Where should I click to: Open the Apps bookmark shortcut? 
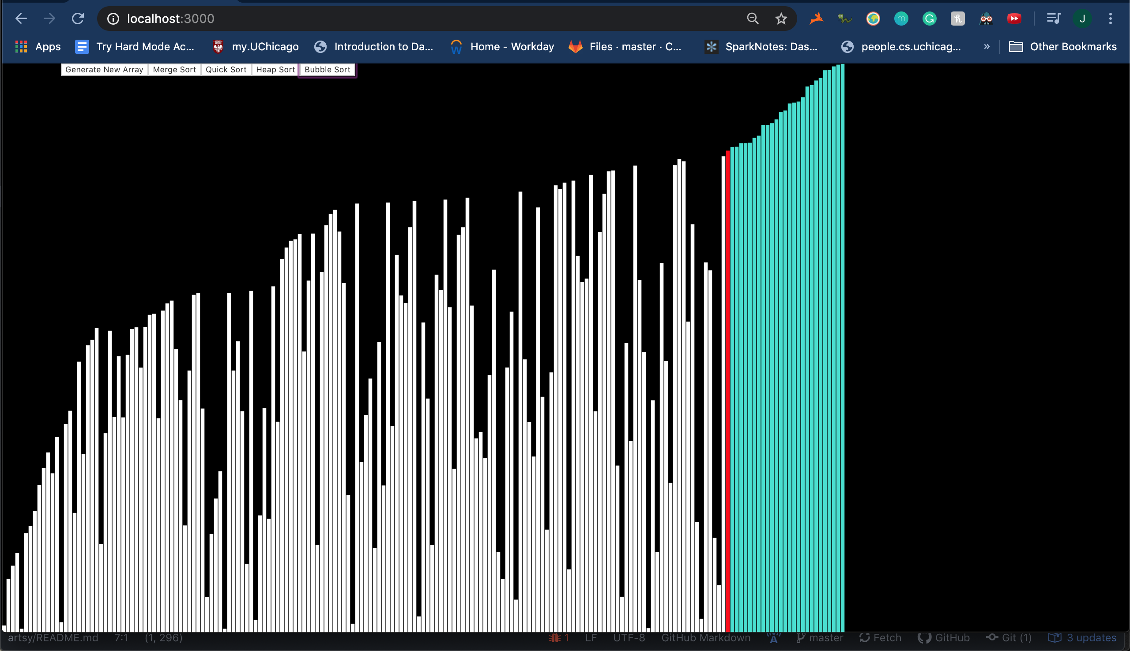tap(38, 46)
